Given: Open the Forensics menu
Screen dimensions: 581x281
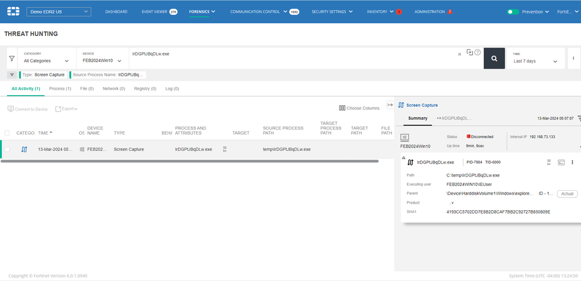Looking at the screenshot, I should coord(202,12).
